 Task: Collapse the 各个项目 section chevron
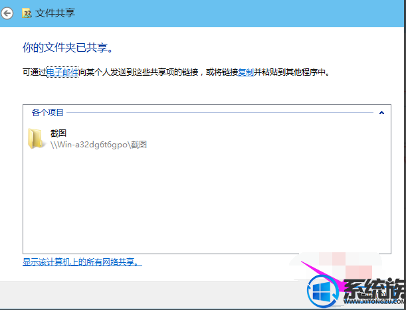[381, 113]
